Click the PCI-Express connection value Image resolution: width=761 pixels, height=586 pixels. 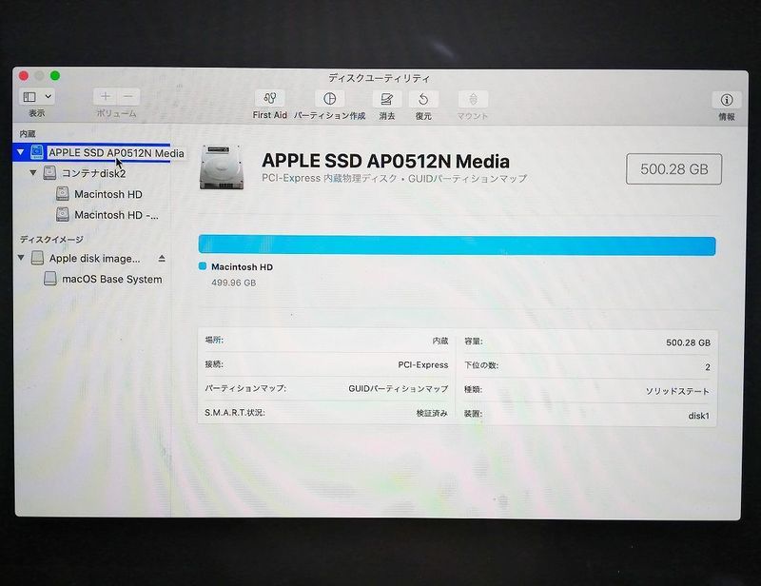coord(422,365)
